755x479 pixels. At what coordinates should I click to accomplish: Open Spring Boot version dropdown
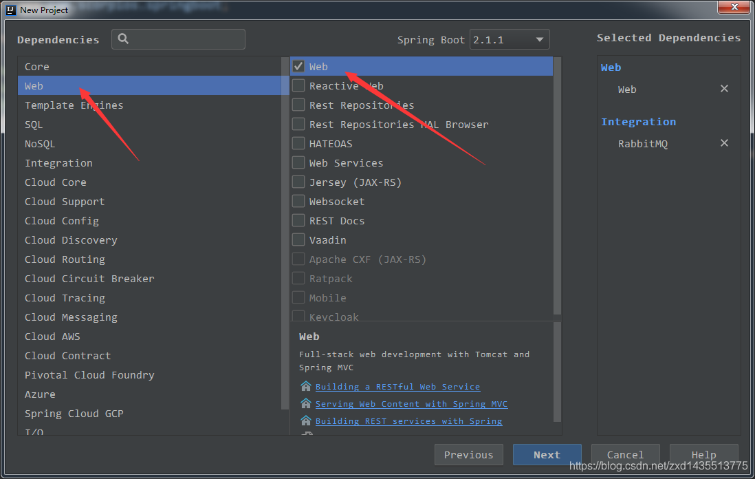click(510, 39)
